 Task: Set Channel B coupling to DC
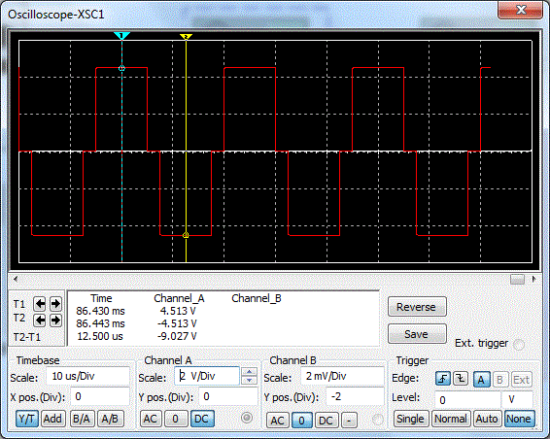(326, 421)
